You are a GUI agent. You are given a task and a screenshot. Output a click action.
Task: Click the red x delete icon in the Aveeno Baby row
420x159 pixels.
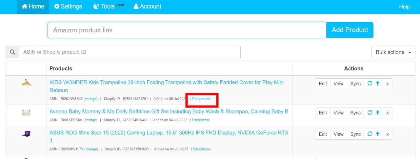coord(388,113)
